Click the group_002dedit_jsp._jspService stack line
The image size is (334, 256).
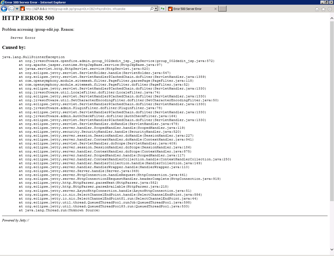click(x=116, y=61)
